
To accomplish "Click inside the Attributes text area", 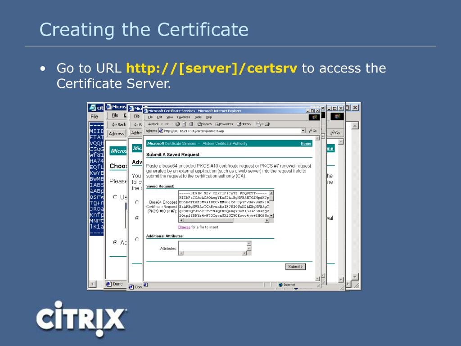I will coord(212,246).
